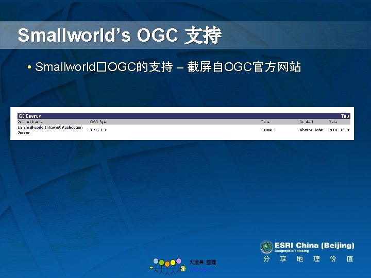The image size is (371, 278).
Task: Click the "Geographic Thinking" tagline
Action: tap(292, 251)
